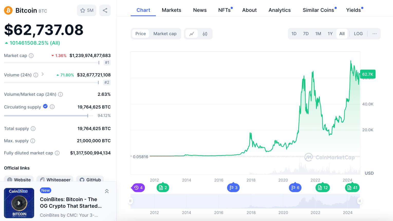Viewport: 393px width, 221px height.
Task: Switch to line chart view icon
Action: (192, 34)
